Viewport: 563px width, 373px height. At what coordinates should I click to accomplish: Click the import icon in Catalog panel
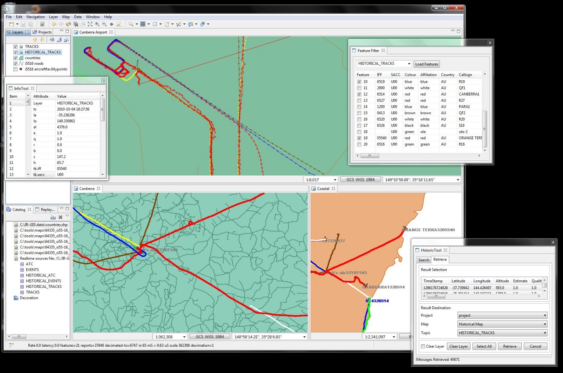click(53, 217)
